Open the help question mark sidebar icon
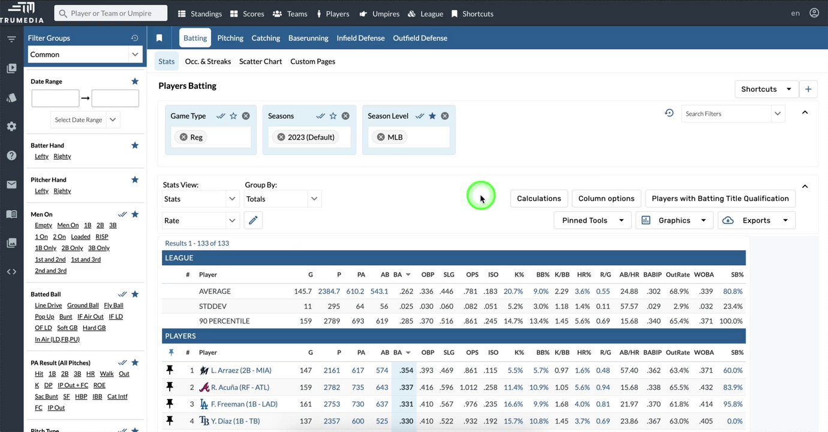 [11, 155]
